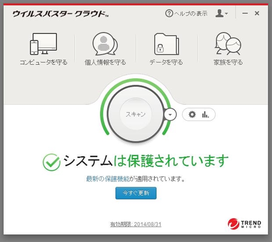This screenshot has width=272, height=242.
Task: Minimize the ウイルスバスター window
Action: pos(245,13)
